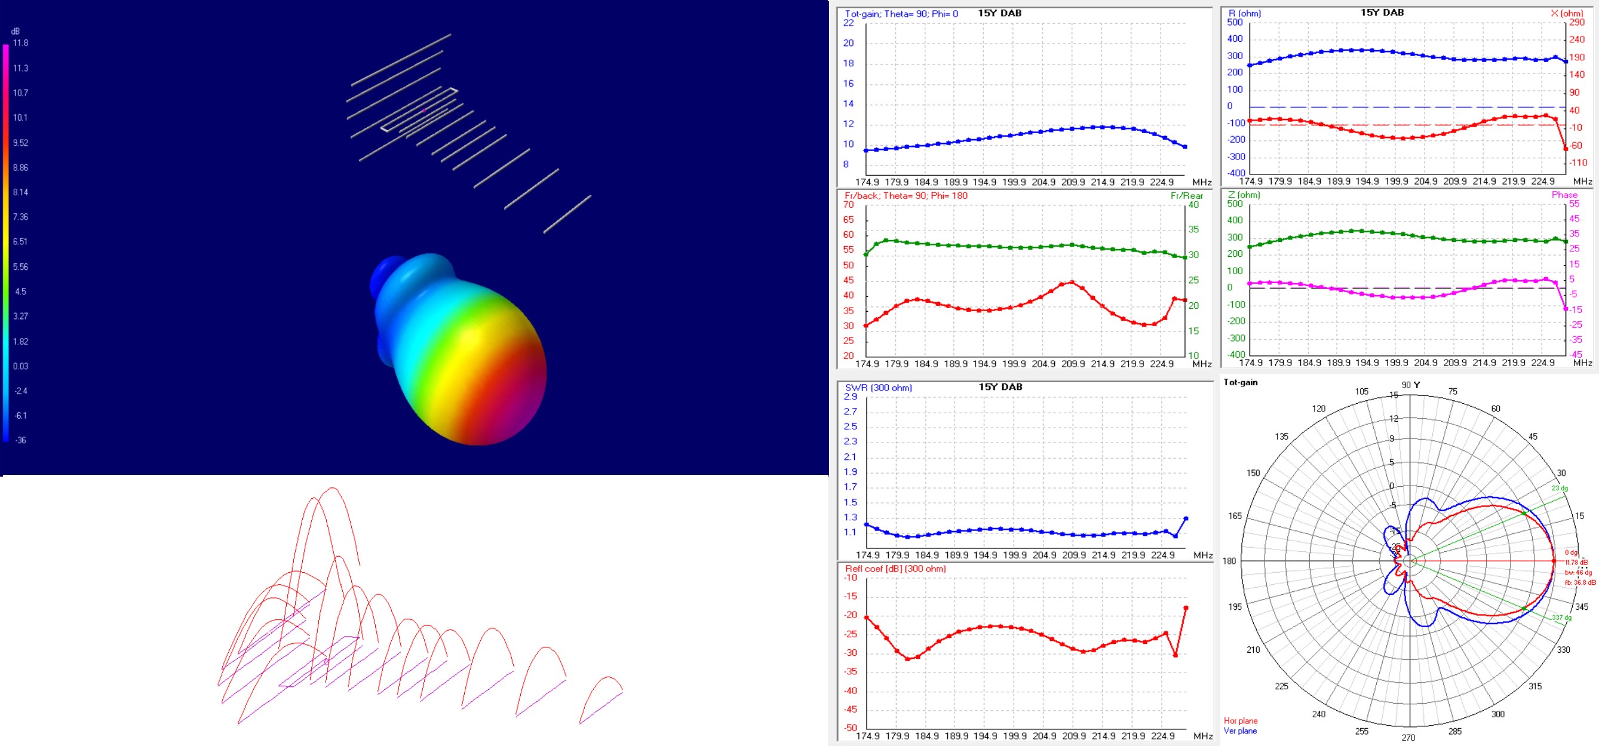Click the 'Tot-gain' label of the polar plot
The image size is (1599, 746).
coord(1240,382)
